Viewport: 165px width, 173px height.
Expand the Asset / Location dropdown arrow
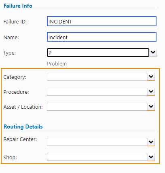pyautogui.click(x=151, y=107)
